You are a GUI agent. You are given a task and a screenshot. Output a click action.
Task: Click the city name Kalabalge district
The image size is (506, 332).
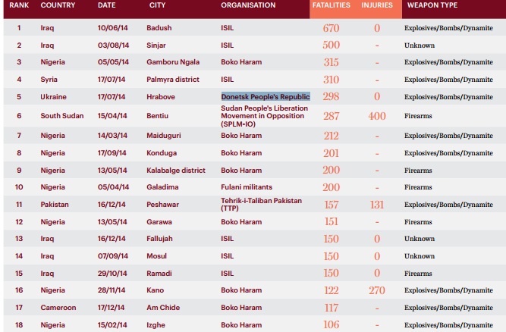click(176, 171)
